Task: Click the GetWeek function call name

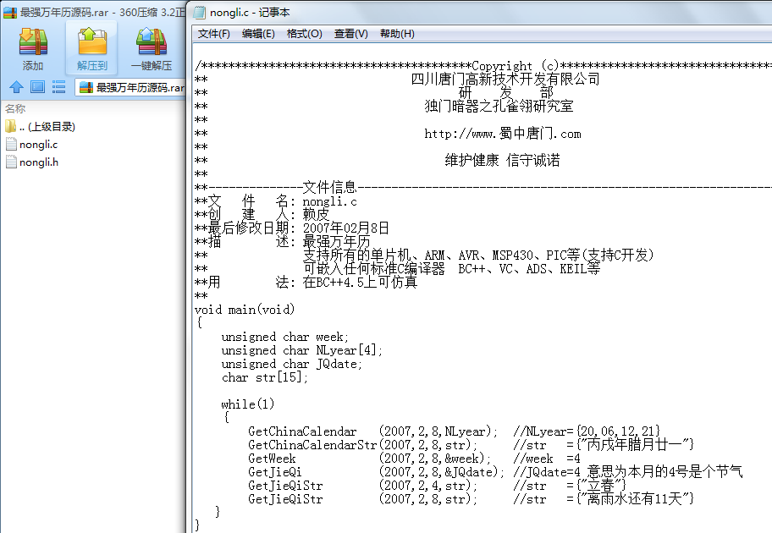Action: pos(272,459)
